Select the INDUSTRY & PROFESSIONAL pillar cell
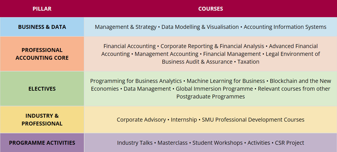The width and height of the screenshot is (337, 152). tap(42, 120)
